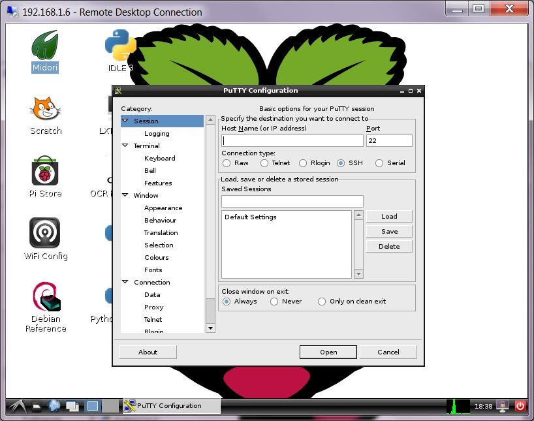Collapse the Connection category triangle
This screenshot has height=421, width=534.
pyautogui.click(x=125, y=282)
